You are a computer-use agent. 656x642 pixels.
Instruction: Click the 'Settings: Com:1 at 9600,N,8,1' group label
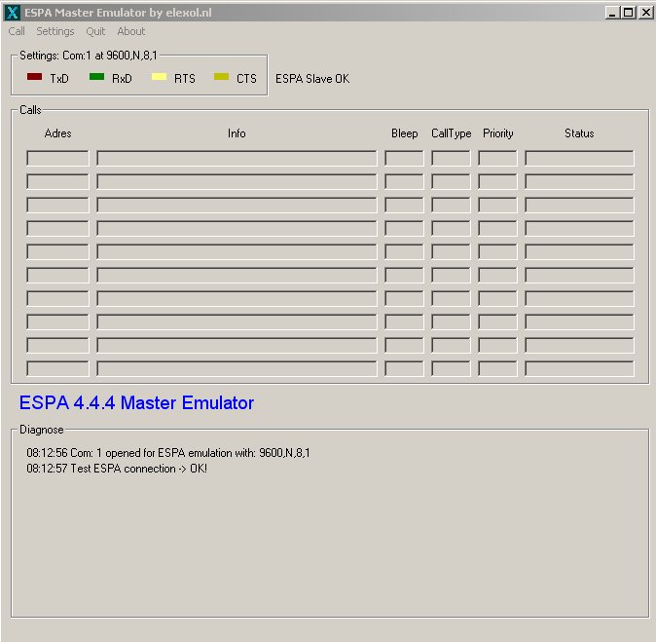(89, 56)
